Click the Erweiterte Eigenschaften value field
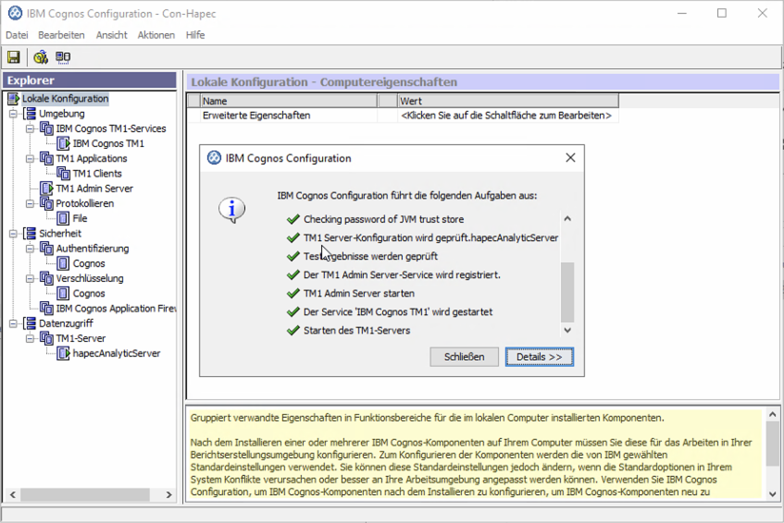 click(x=506, y=116)
